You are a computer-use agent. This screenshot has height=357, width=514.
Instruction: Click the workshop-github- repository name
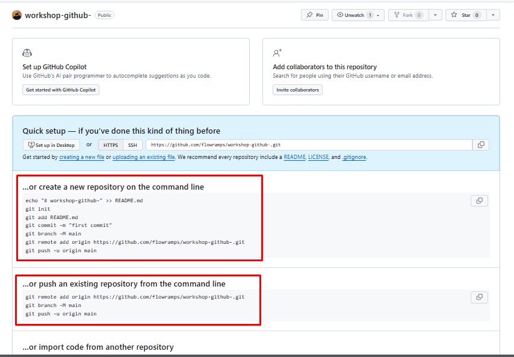pyautogui.click(x=58, y=16)
